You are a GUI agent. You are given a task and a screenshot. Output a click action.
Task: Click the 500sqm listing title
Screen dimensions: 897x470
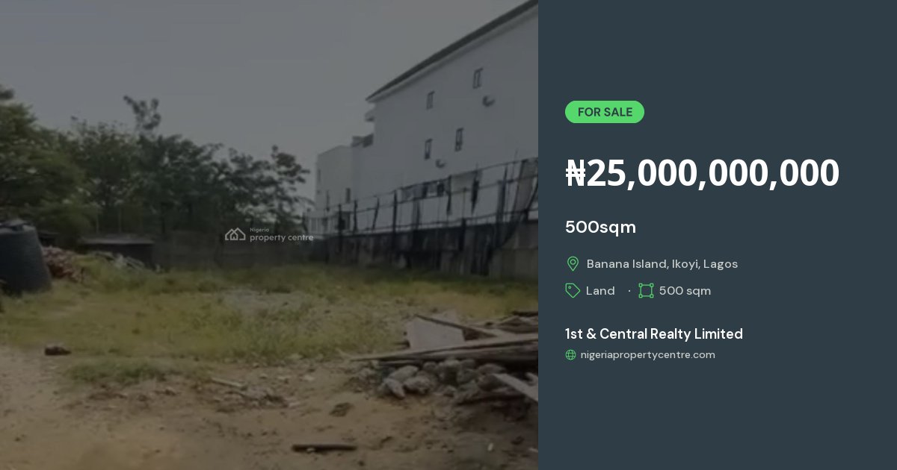601,228
